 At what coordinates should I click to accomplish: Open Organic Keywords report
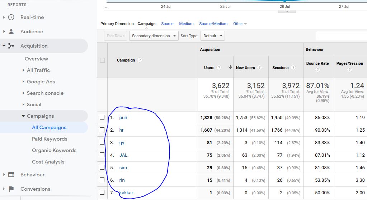coord(54,150)
